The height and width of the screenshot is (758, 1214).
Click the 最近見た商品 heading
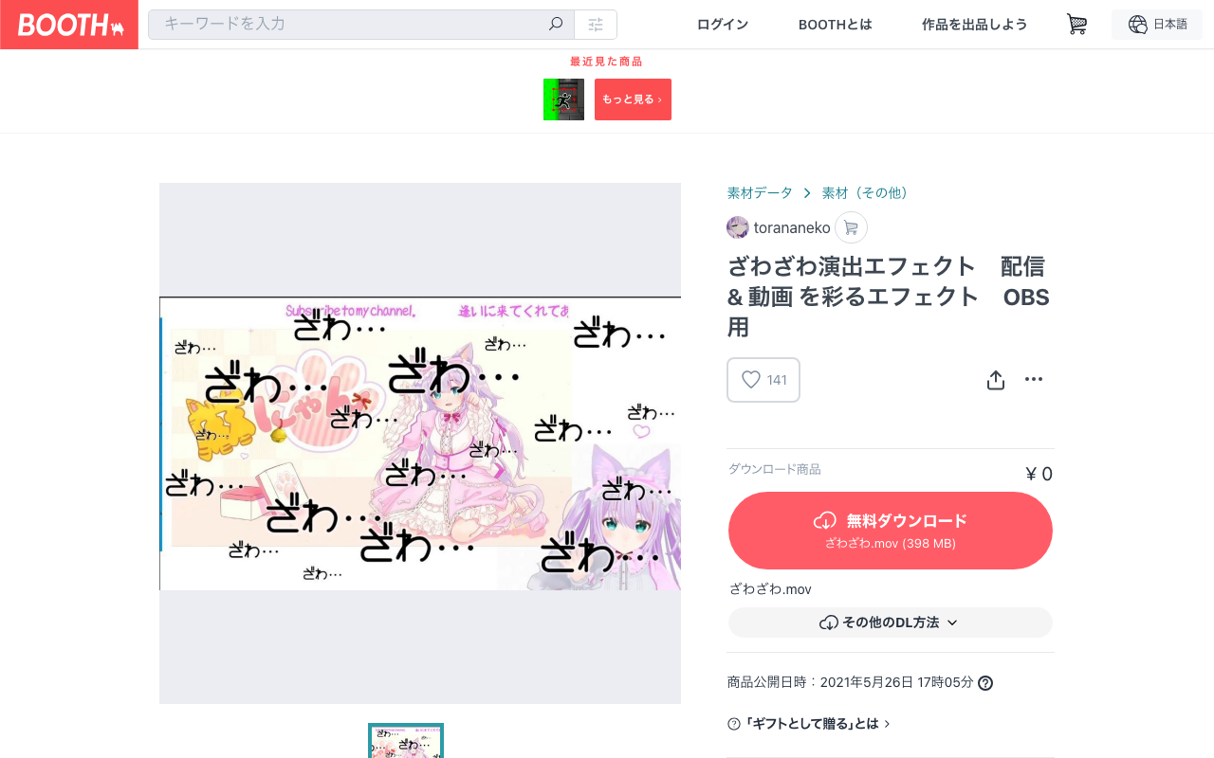(x=606, y=62)
